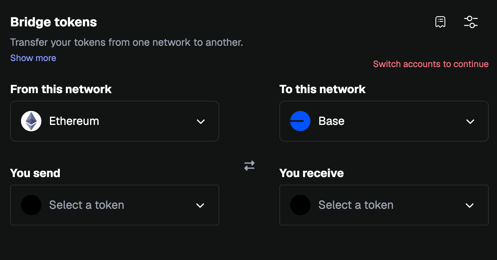
Task: Open the Ethereum source network dropdown
Action: [115, 121]
